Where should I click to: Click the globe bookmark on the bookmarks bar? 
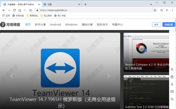pyautogui.click(x=18, y=16)
